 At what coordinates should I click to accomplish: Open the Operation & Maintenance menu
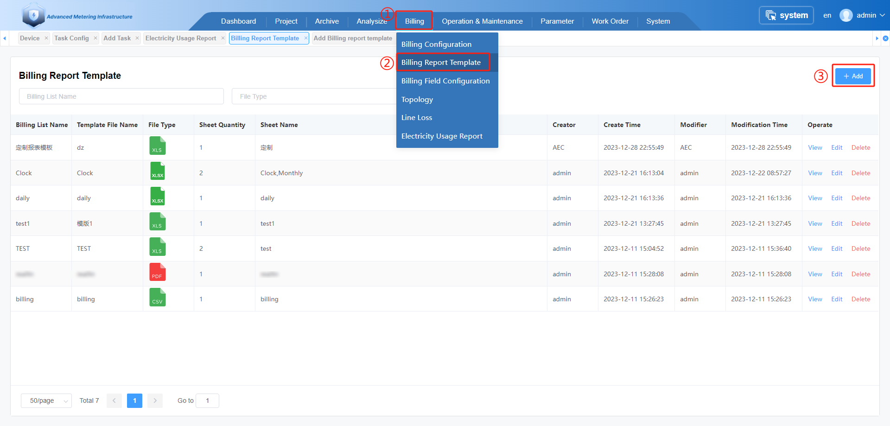click(482, 21)
